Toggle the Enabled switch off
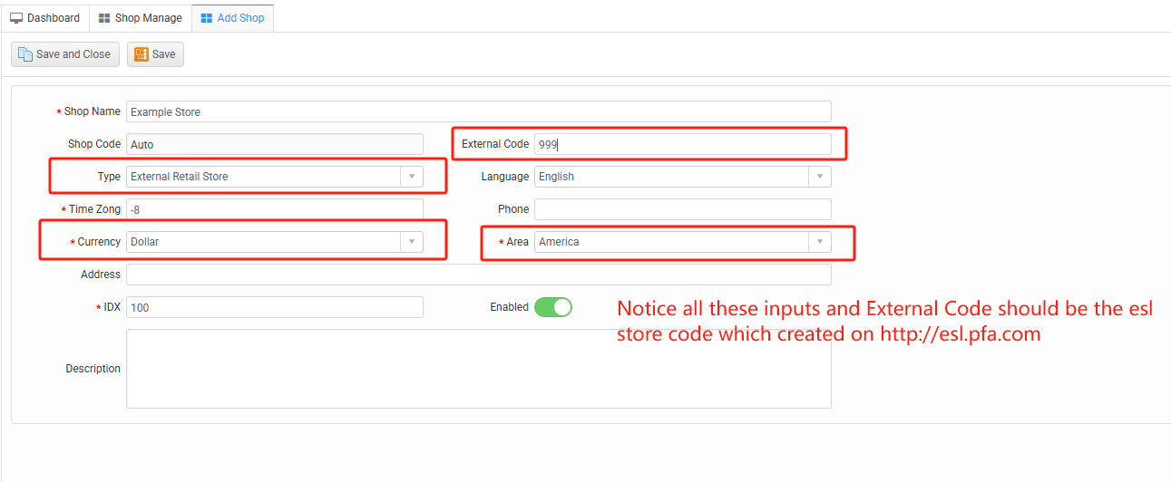1171x482 pixels. pos(553,307)
